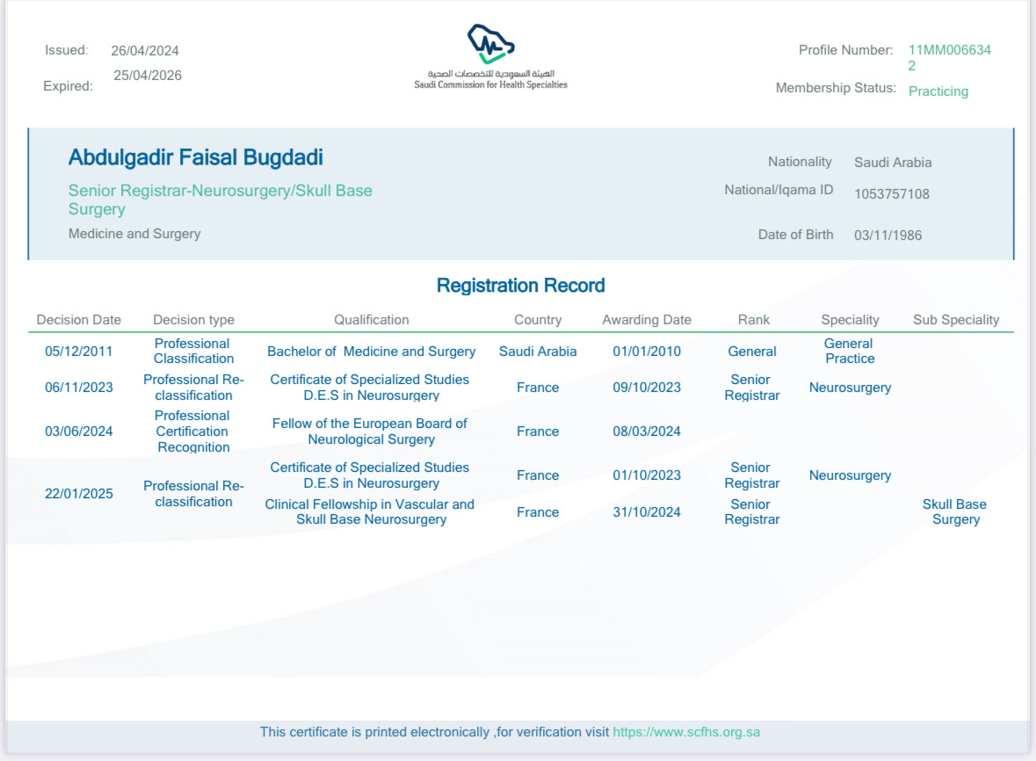Select the Sub Speciality column header
1036x761 pixels.
956,320
